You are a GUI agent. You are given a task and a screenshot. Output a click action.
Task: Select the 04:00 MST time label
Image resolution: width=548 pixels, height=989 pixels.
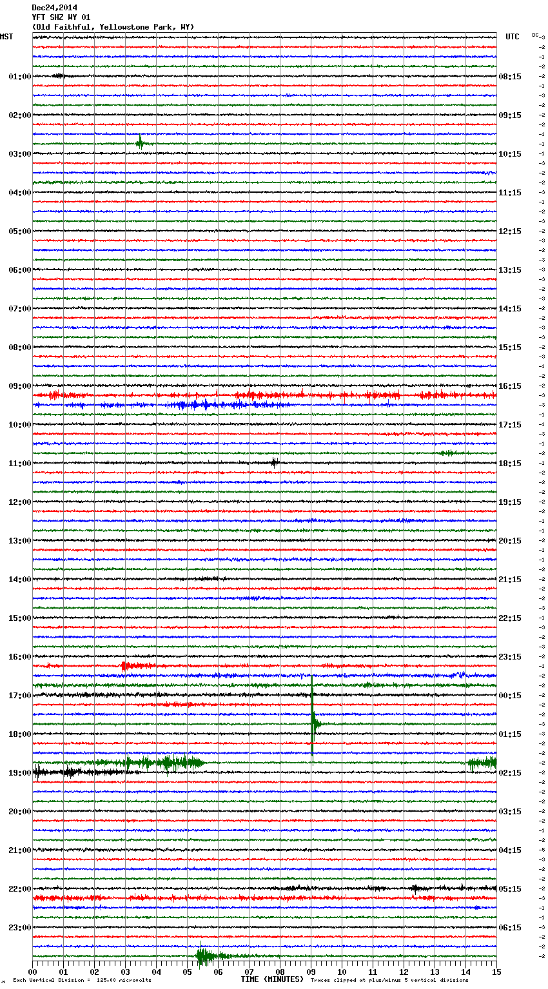(19, 193)
